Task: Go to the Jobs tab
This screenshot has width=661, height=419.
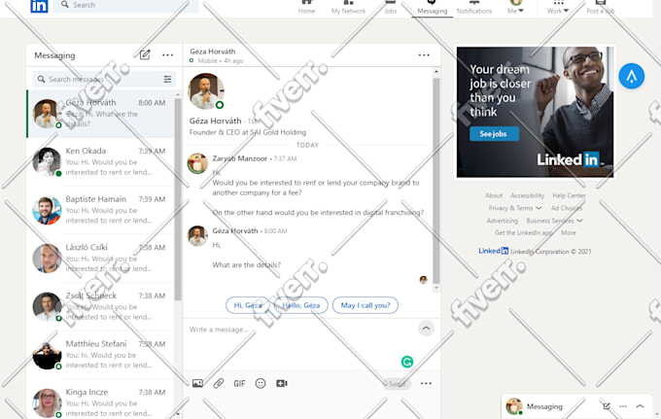Action: click(x=391, y=7)
